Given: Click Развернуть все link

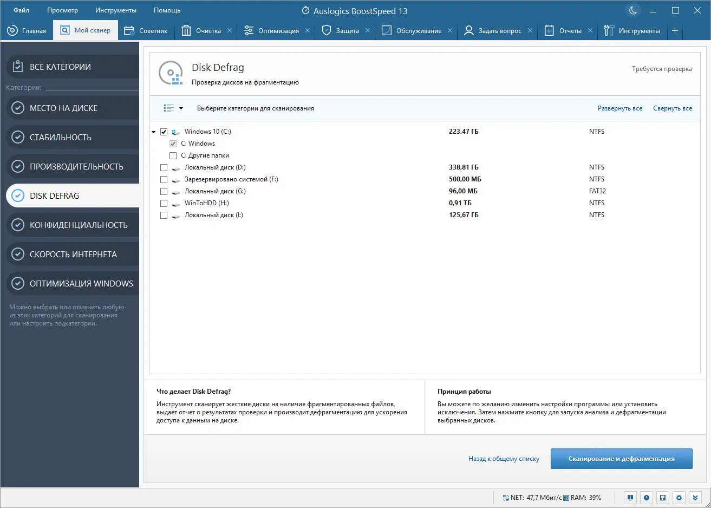Looking at the screenshot, I should tap(620, 108).
